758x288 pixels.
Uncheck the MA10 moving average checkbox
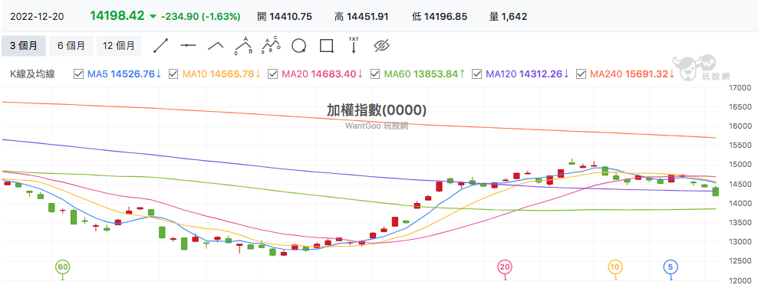click(x=173, y=74)
